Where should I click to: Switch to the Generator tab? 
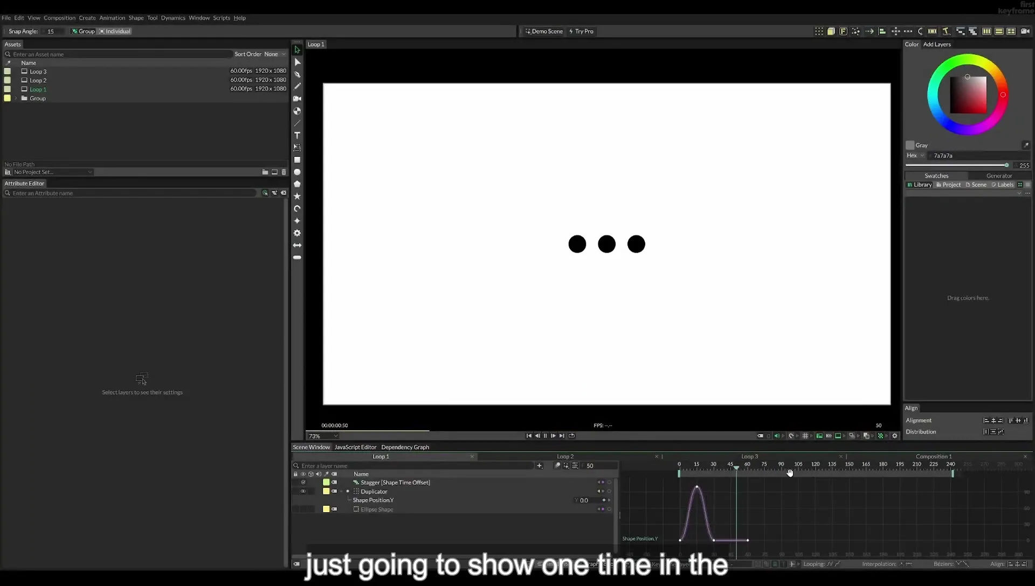tap(999, 176)
